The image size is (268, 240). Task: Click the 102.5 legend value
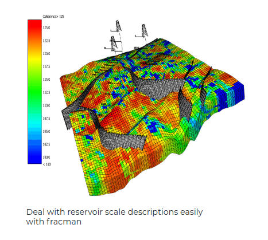[46, 144]
